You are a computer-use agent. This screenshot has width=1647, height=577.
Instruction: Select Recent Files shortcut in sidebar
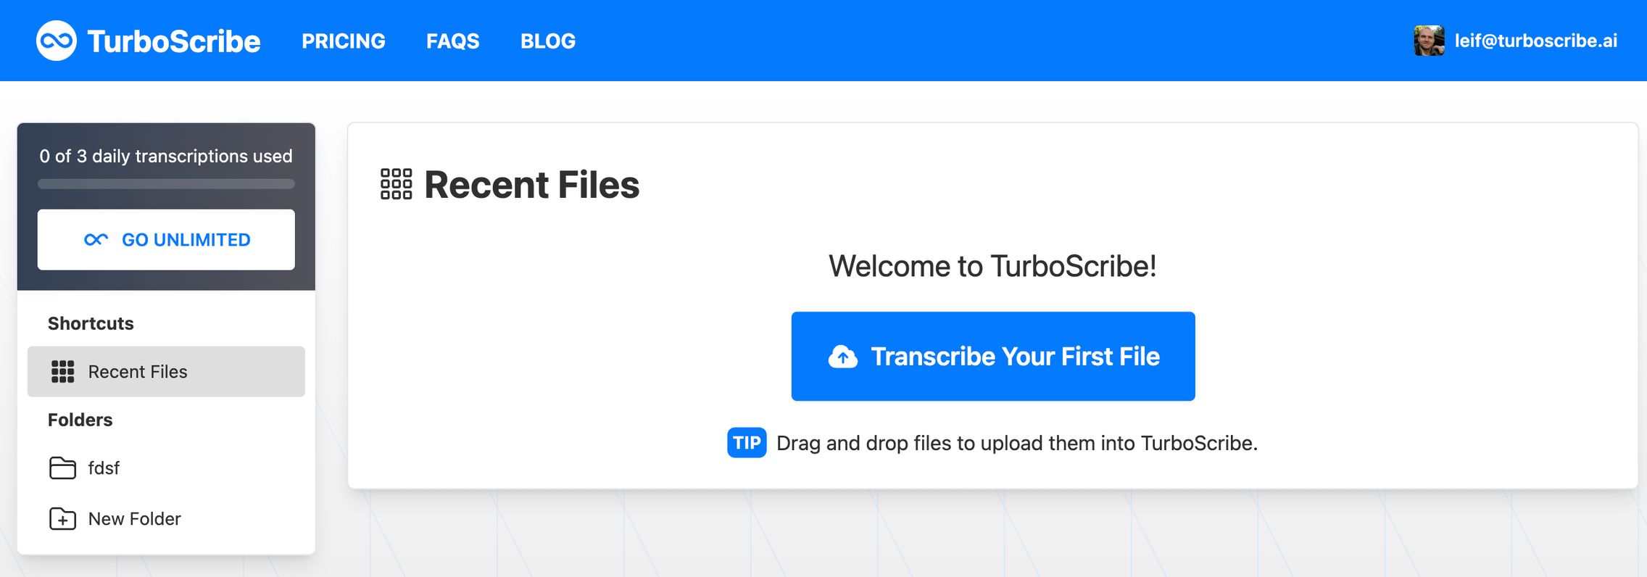[x=166, y=372]
